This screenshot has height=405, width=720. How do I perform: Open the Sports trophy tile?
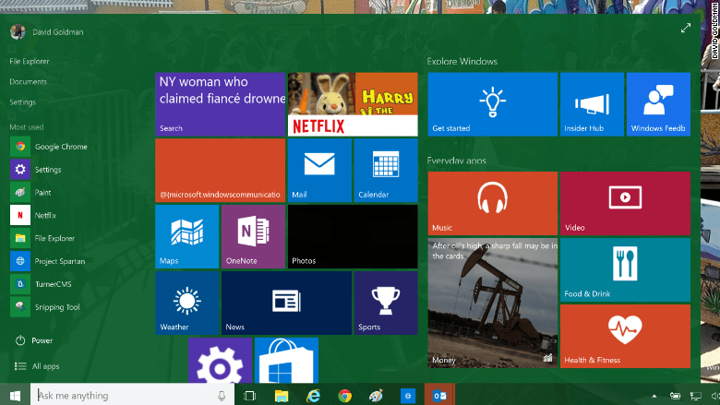coord(386,303)
